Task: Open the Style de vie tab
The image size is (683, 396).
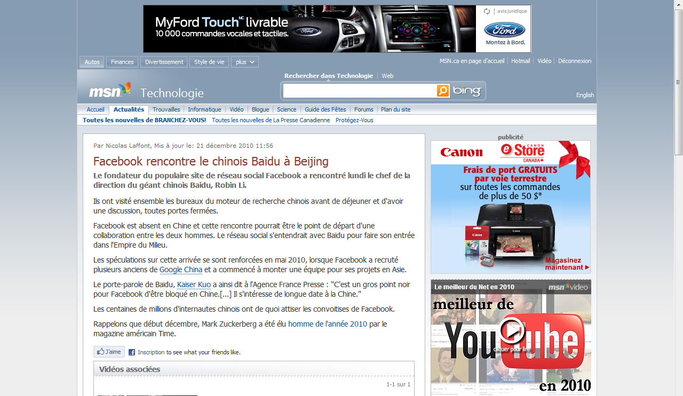Action: pos(209,62)
